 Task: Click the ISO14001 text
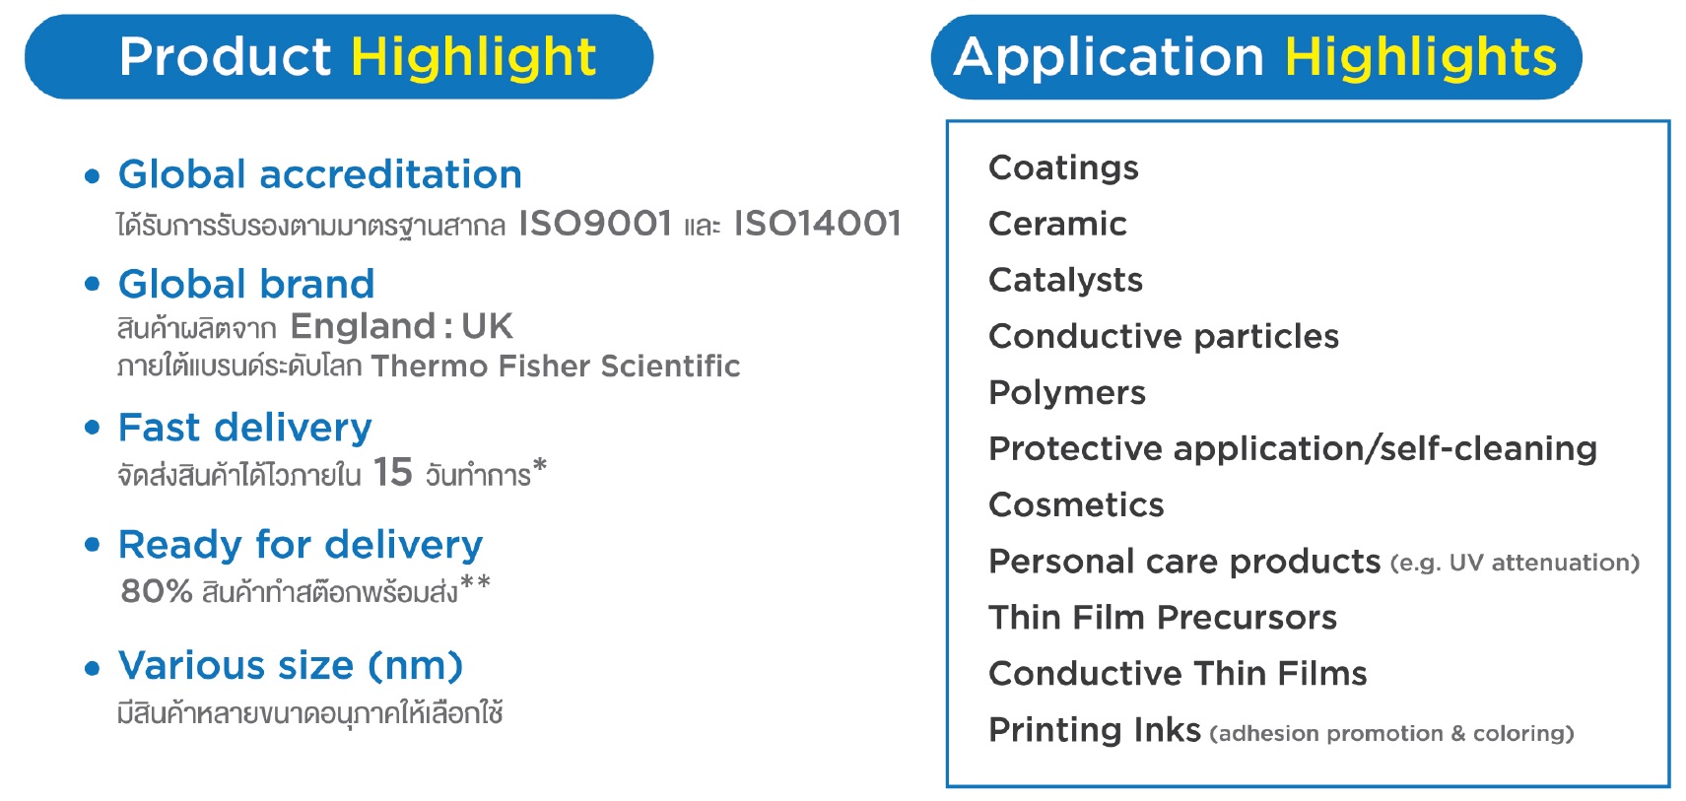click(817, 224)
